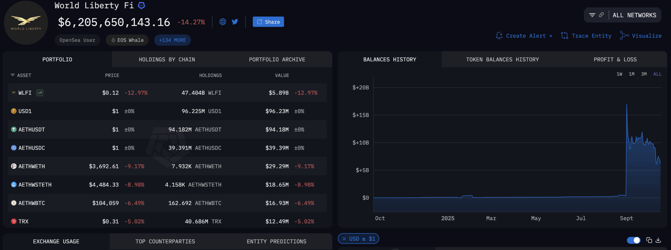Select the 3M chart time range
The width and height of the screenshot is (671, 250).
pos(643,74)
